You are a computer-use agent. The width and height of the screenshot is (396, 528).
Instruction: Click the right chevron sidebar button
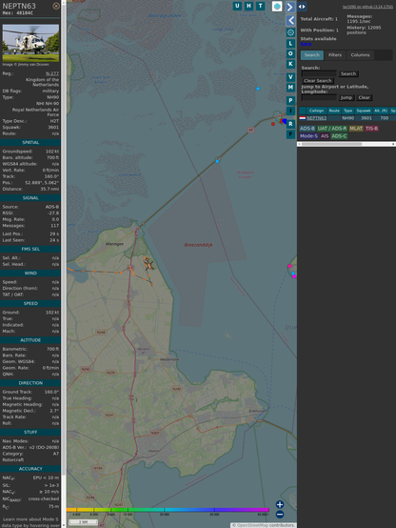(290, 7)
